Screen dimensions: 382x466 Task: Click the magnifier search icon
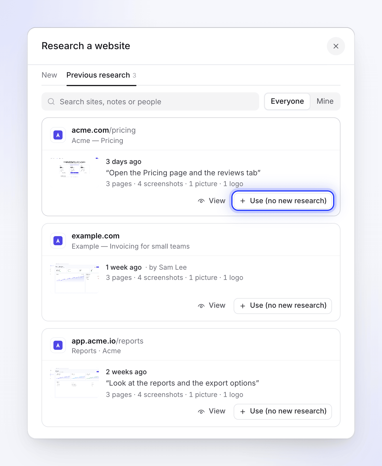[x=51, y=101]
